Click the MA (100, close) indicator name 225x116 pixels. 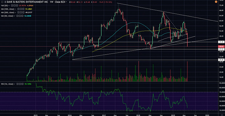[7, 9]
